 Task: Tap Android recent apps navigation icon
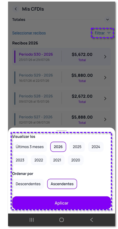click(x=32, y=220)
